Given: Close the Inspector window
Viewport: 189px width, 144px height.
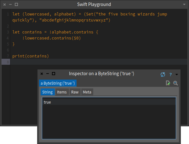Looking at the screenshot, I should 42,74.
